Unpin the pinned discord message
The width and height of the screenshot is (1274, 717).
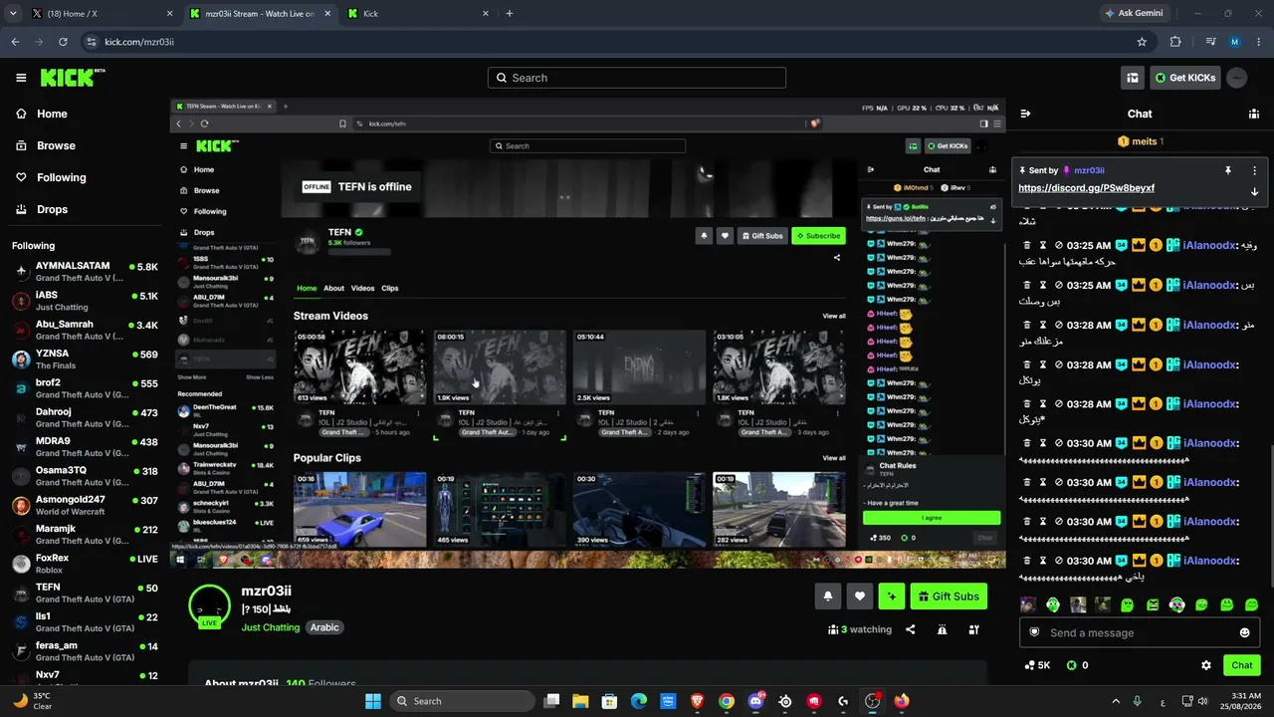click(x=1228, y=170)
